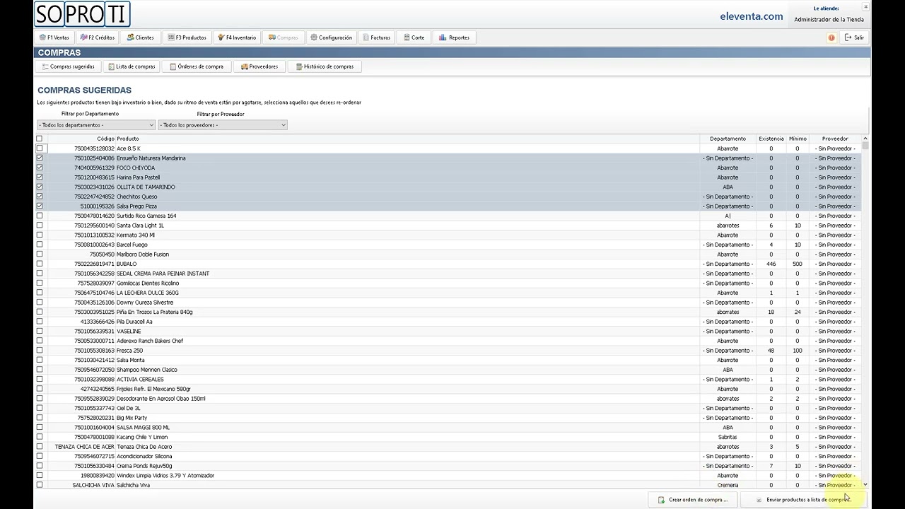Open the Filtrar por Proveedor dropdown
This screenshot has height=509, width=905.
coord(223,125)
